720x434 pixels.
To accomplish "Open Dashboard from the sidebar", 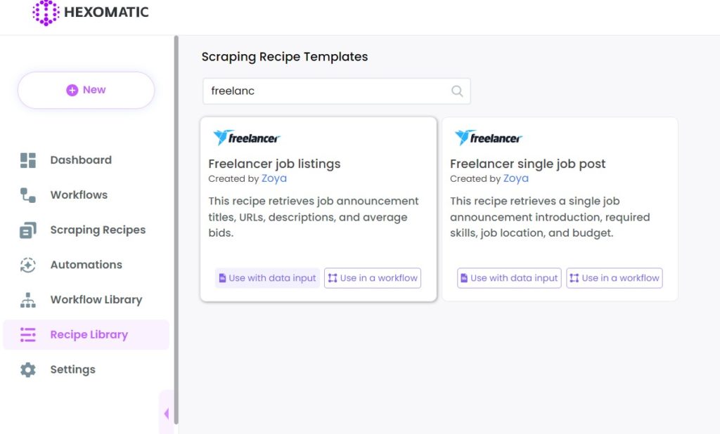I will point(81,160).
